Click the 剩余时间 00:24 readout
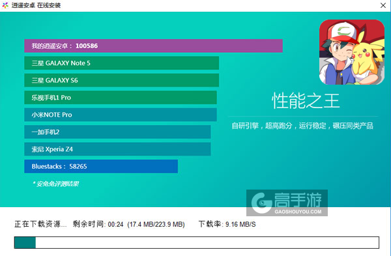 (98, 224)
